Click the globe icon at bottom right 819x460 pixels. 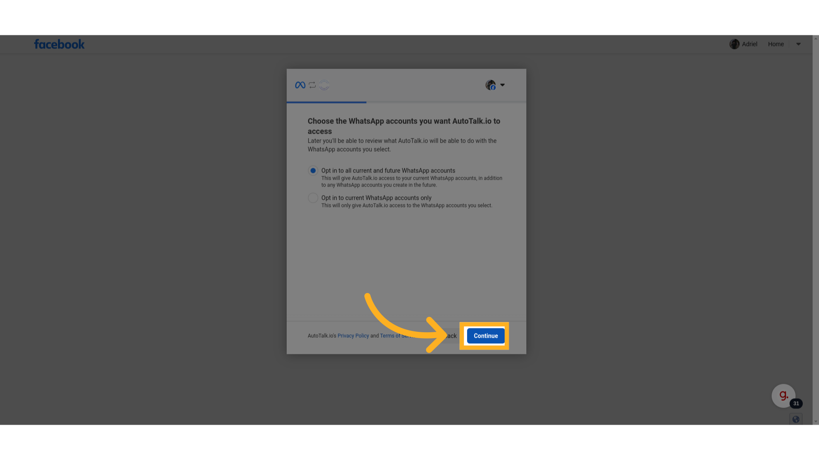coord(796,420)
